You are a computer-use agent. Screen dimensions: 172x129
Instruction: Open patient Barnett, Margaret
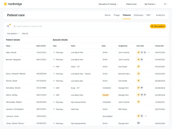click(13, 60)
